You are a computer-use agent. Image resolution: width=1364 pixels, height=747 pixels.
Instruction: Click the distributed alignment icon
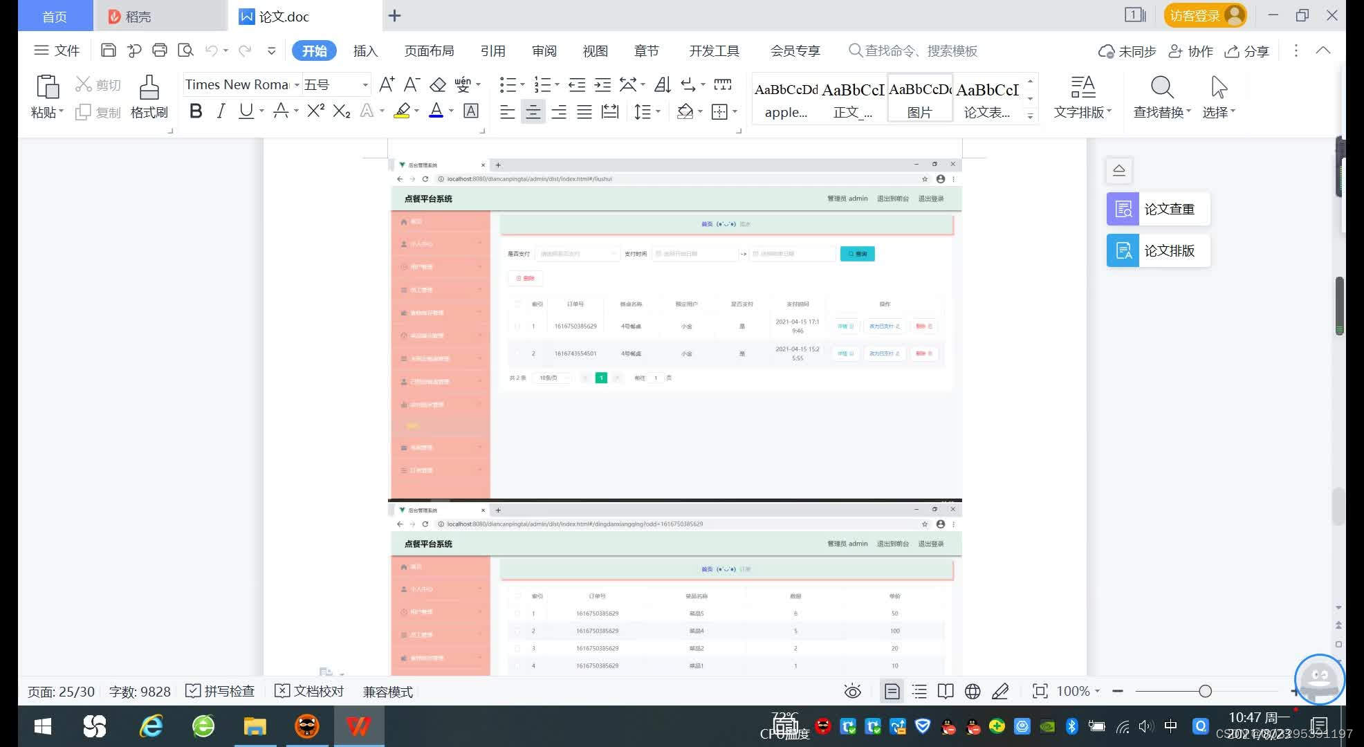tap(610, 111)
